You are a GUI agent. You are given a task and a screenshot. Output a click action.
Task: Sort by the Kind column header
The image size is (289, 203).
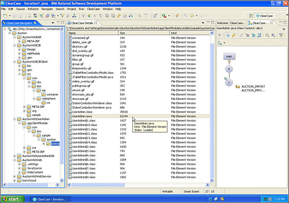pyautogui.click(x=190, y=33)
